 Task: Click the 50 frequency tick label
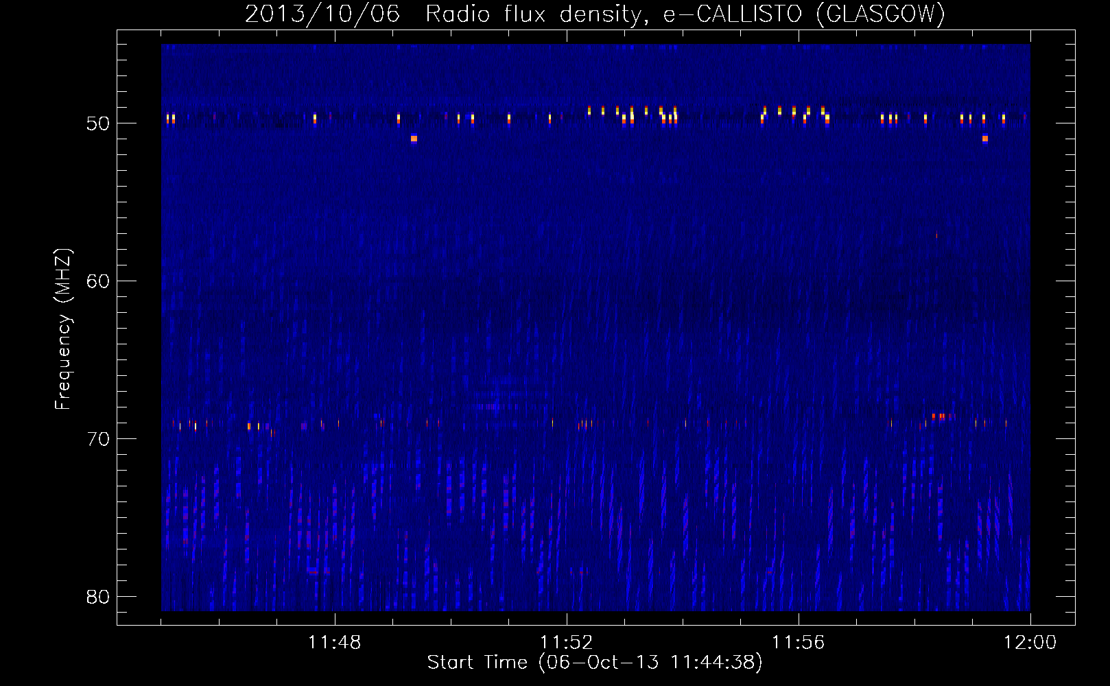(98, 123)
